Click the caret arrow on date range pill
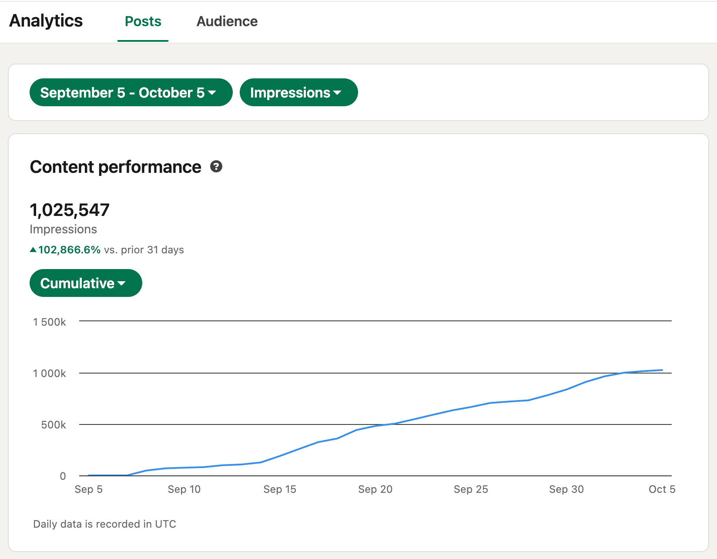The image size is (717, 559). click(212, 93)
